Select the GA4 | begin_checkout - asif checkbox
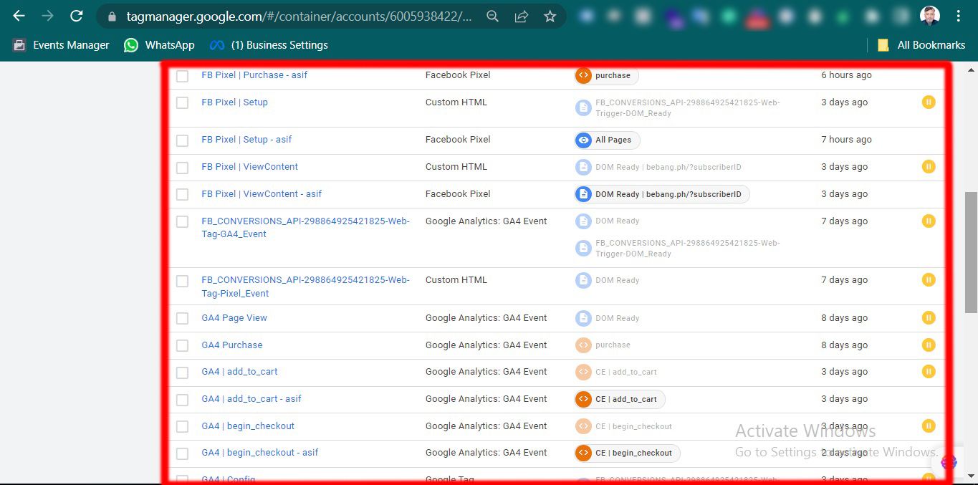 182,453
